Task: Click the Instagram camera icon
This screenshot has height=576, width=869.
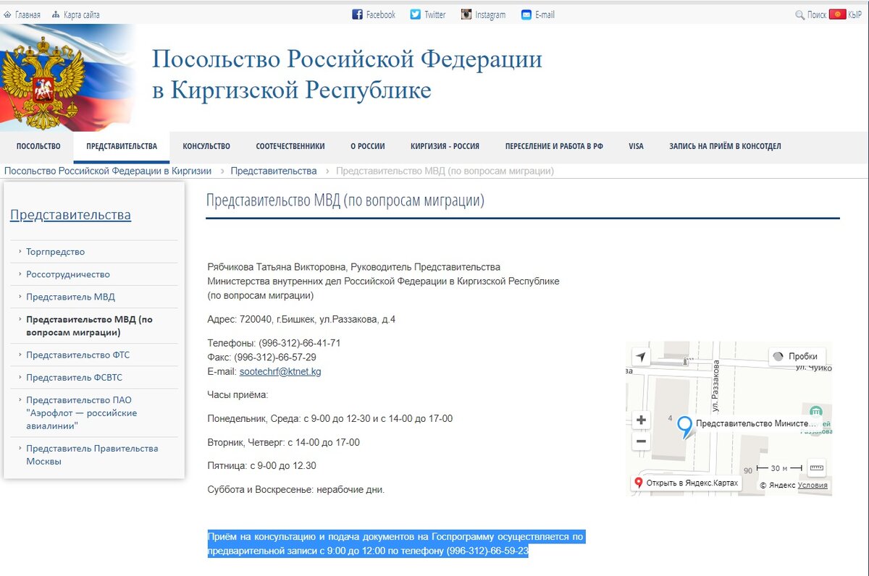Action: [466, 14]
